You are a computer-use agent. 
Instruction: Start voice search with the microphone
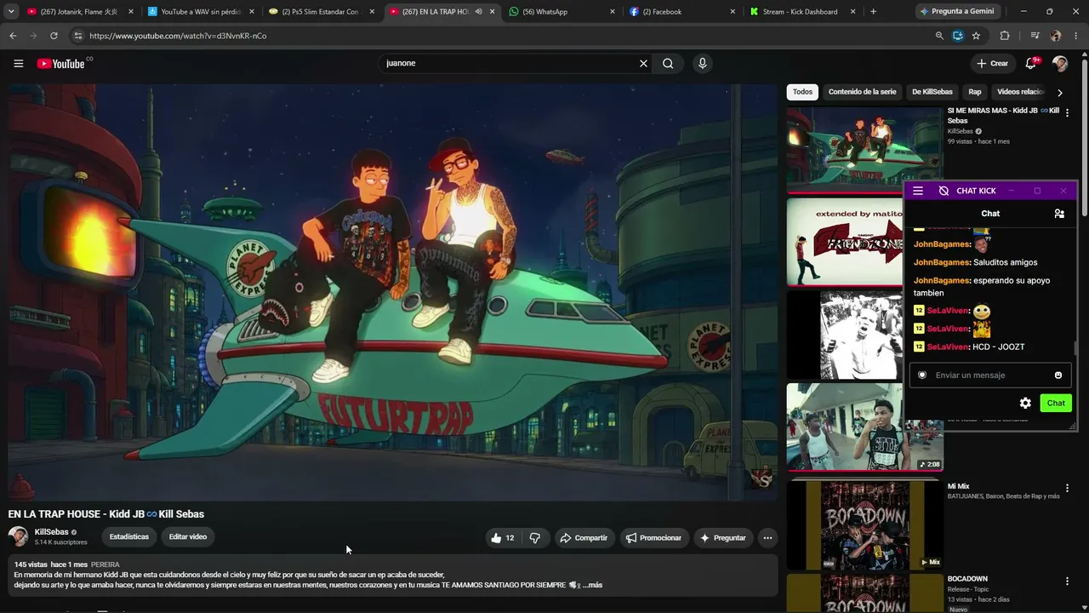pyautogui.click(x=702, y=63)
